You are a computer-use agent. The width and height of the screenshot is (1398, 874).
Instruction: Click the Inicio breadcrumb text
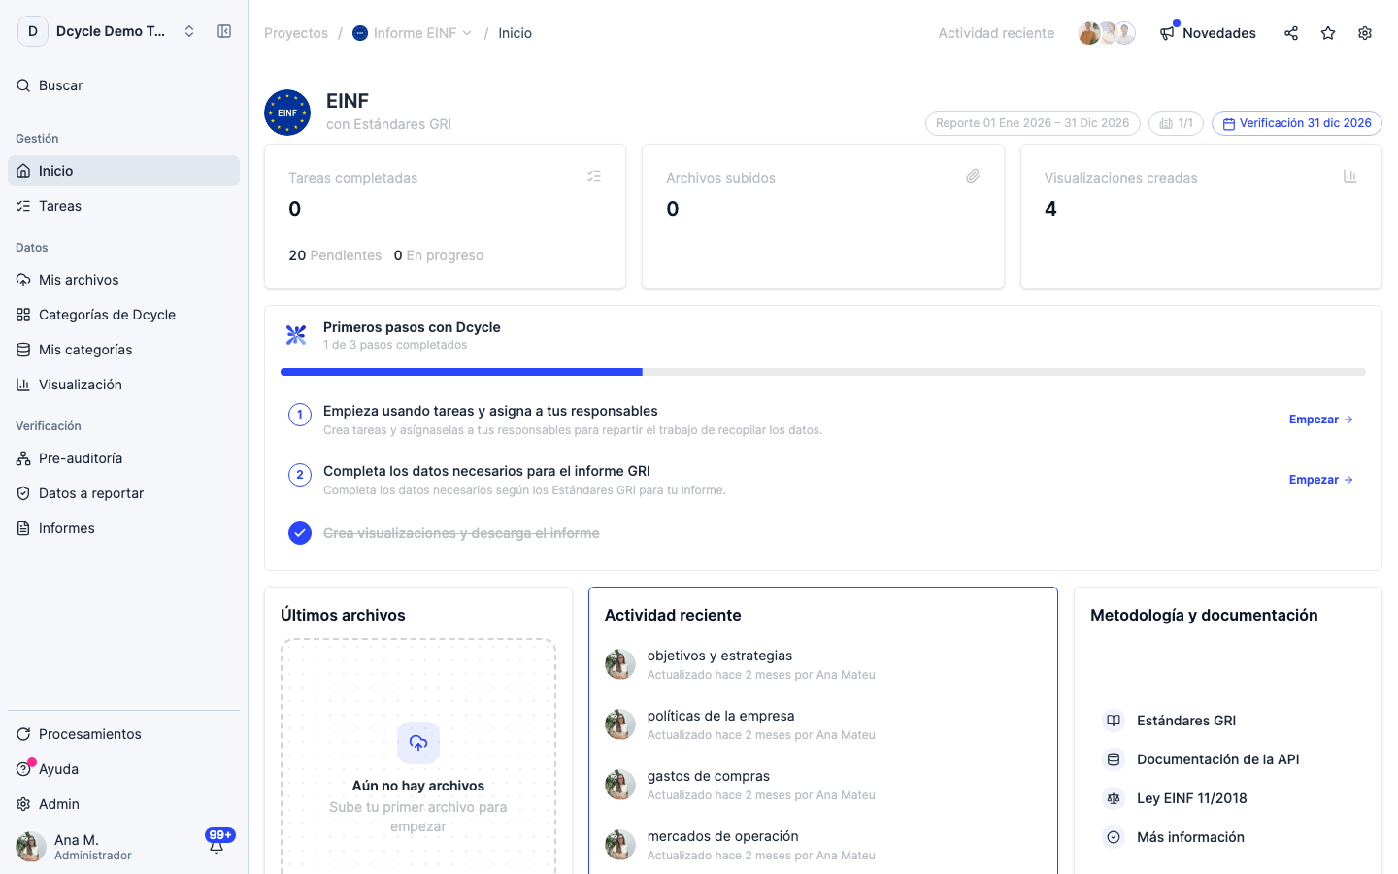[x=515, y=33]
